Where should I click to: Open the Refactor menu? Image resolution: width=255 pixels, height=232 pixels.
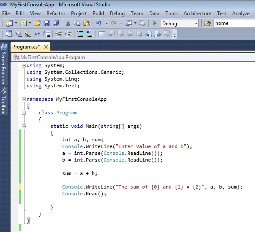56,13
